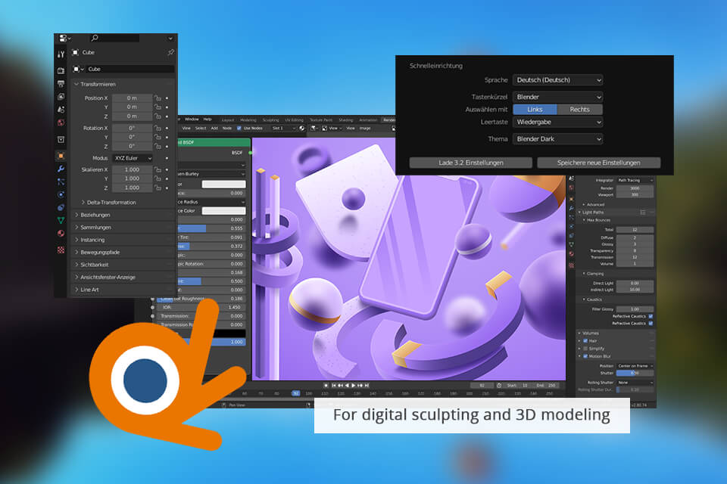
Task: Play the animation in the timeline
Action: coord(354,386)
